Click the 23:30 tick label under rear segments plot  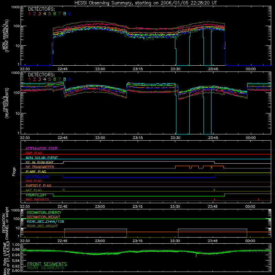(x=175, y=138)
